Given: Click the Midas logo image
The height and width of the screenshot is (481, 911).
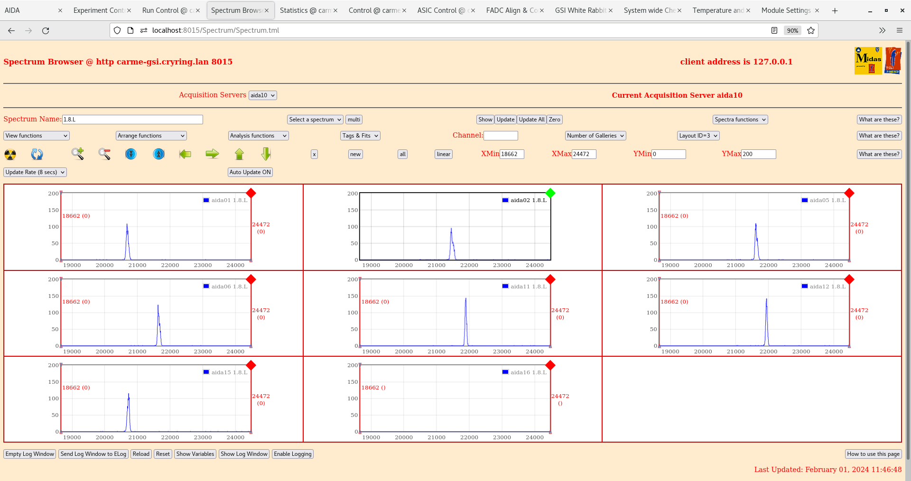Looking at the screenshot, I should click(x=867, y=60).
